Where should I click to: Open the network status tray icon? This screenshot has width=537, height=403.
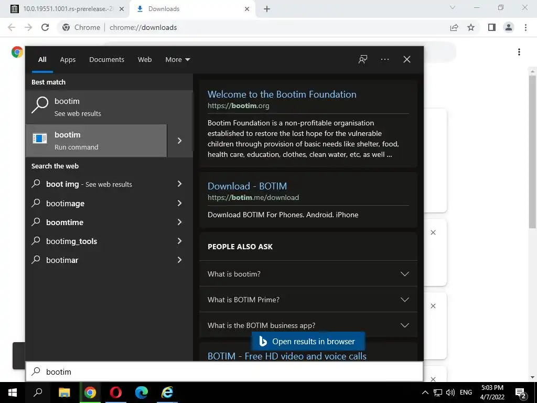[x=438, y=393]
